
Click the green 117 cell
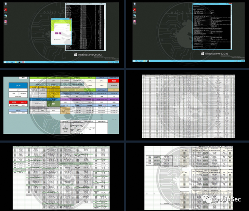pos(53,103)
